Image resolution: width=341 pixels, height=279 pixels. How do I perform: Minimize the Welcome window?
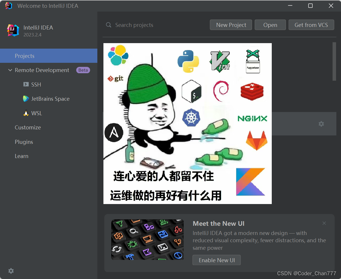coord(290,6)
